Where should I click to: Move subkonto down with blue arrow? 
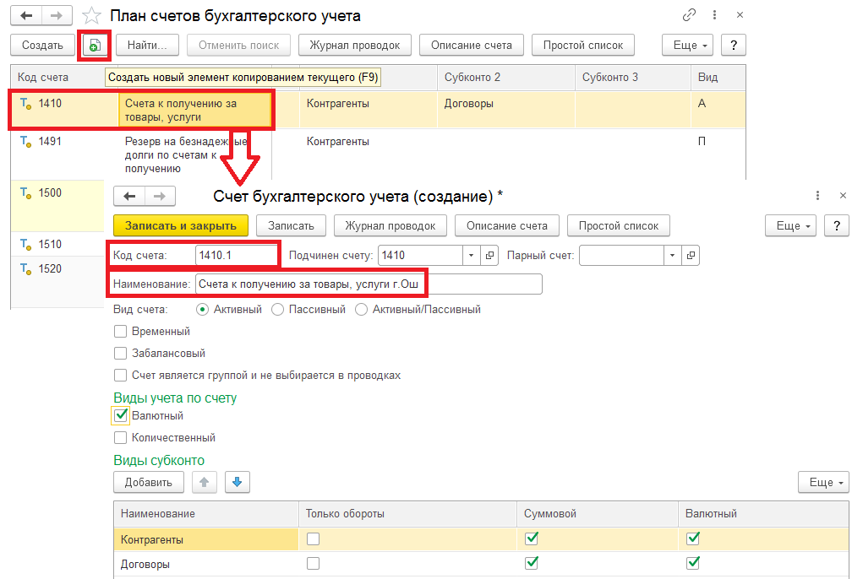coord(237,482)
